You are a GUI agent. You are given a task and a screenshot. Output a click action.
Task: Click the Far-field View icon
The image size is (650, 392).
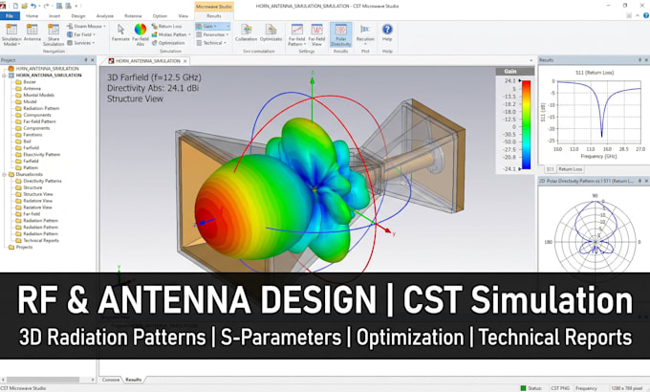tap(316, 34)
